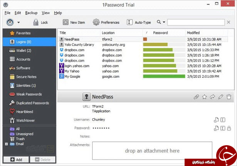This screenshot has height=166, width=237.
Task: Open the Backup menu
Action: 31,13
